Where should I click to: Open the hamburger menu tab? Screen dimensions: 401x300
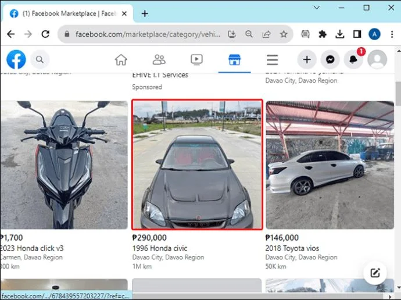point(273,59)
